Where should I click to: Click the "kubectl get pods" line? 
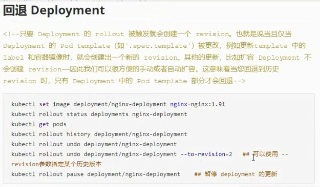39,124
